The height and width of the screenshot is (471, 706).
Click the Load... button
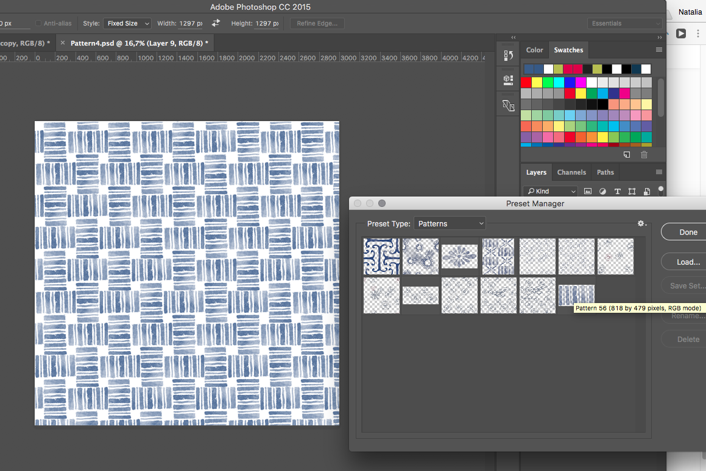[688, 262]
